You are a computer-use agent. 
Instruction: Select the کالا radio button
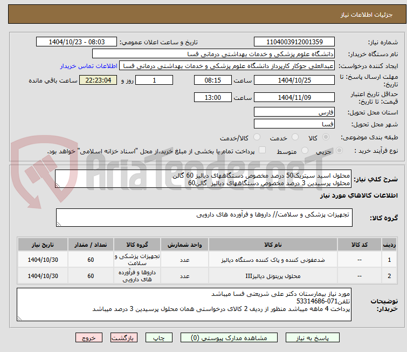pos(326,137)
